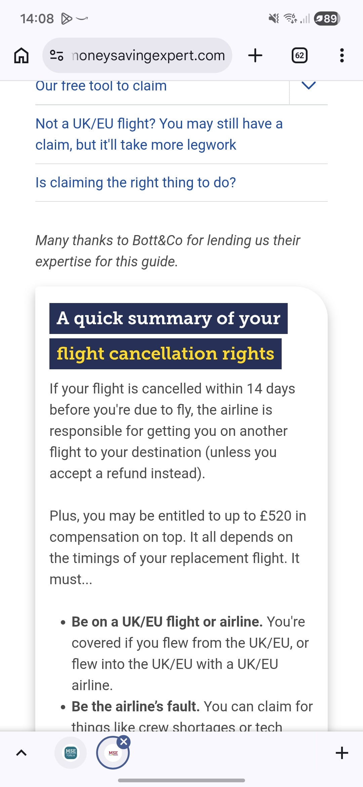363x787 pixels.
Task: Open the "Not a UK/EU flight?" link
Action: [159, 134]
